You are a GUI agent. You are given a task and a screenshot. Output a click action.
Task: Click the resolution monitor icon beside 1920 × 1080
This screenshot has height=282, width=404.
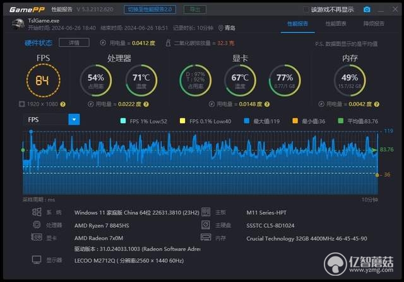point(22,104)
